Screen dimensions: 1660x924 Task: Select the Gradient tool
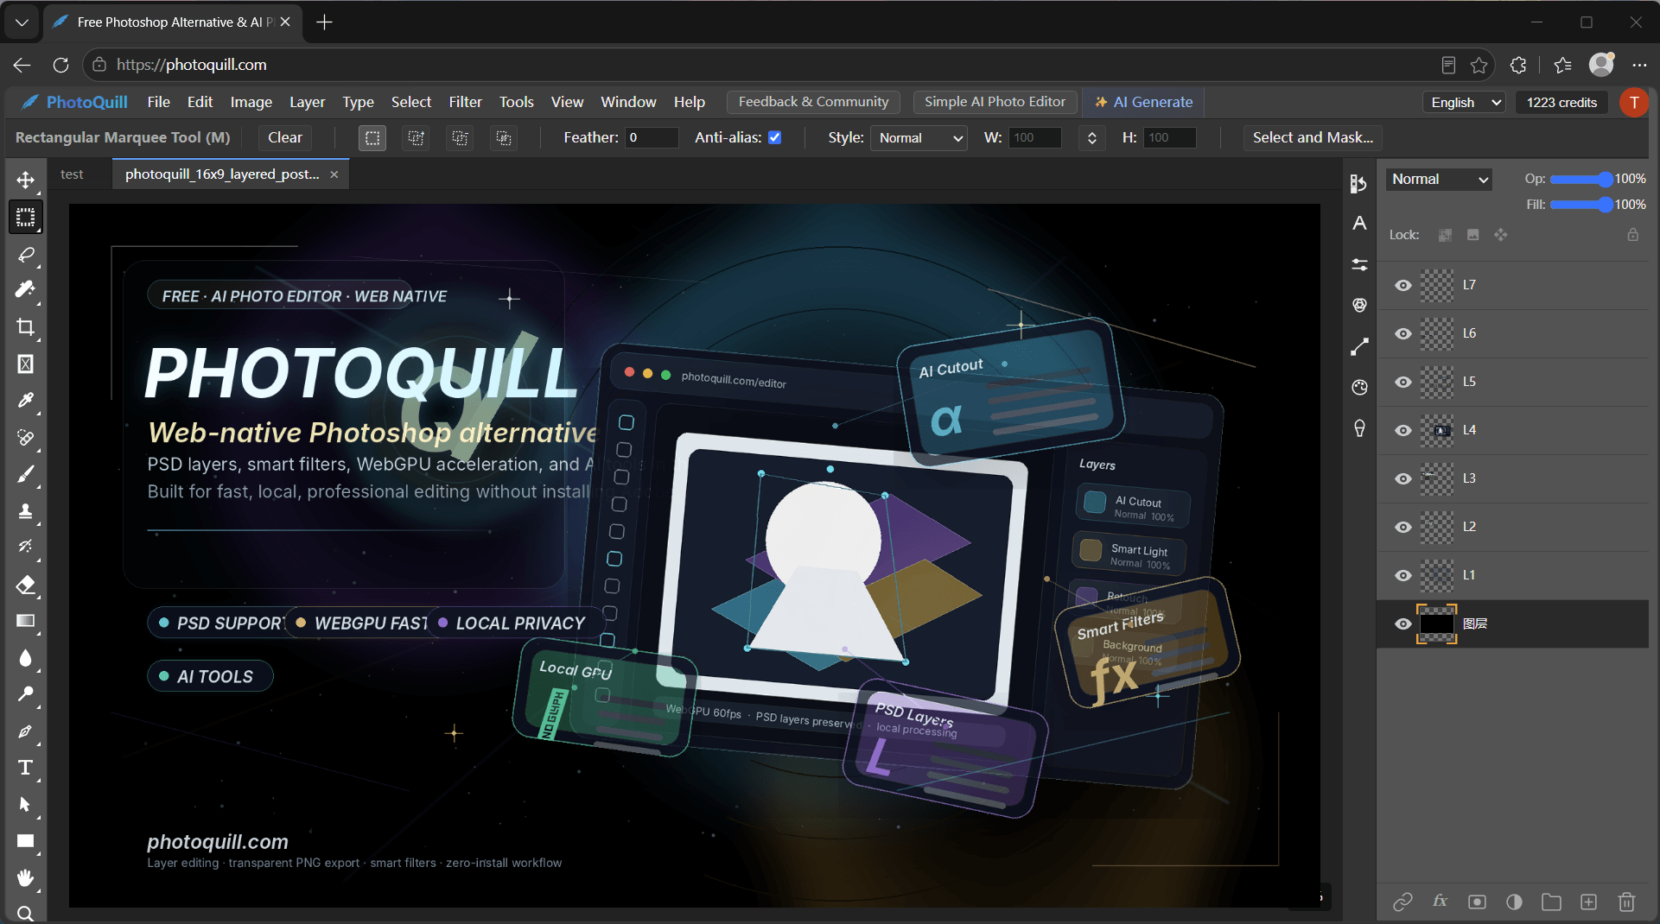point(26,621)
